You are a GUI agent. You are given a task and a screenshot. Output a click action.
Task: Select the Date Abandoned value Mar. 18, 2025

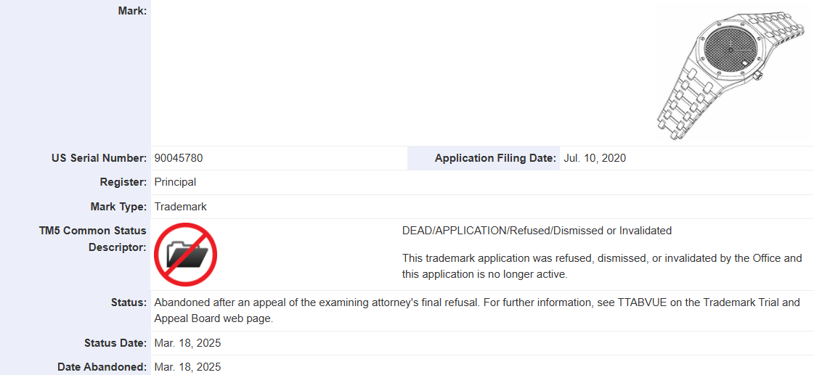point(187,367)
